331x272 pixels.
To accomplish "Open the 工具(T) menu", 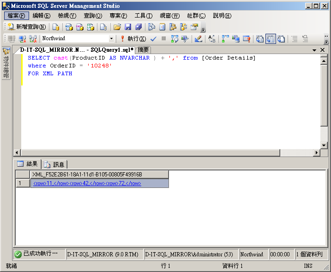I will tap(144, 16).
